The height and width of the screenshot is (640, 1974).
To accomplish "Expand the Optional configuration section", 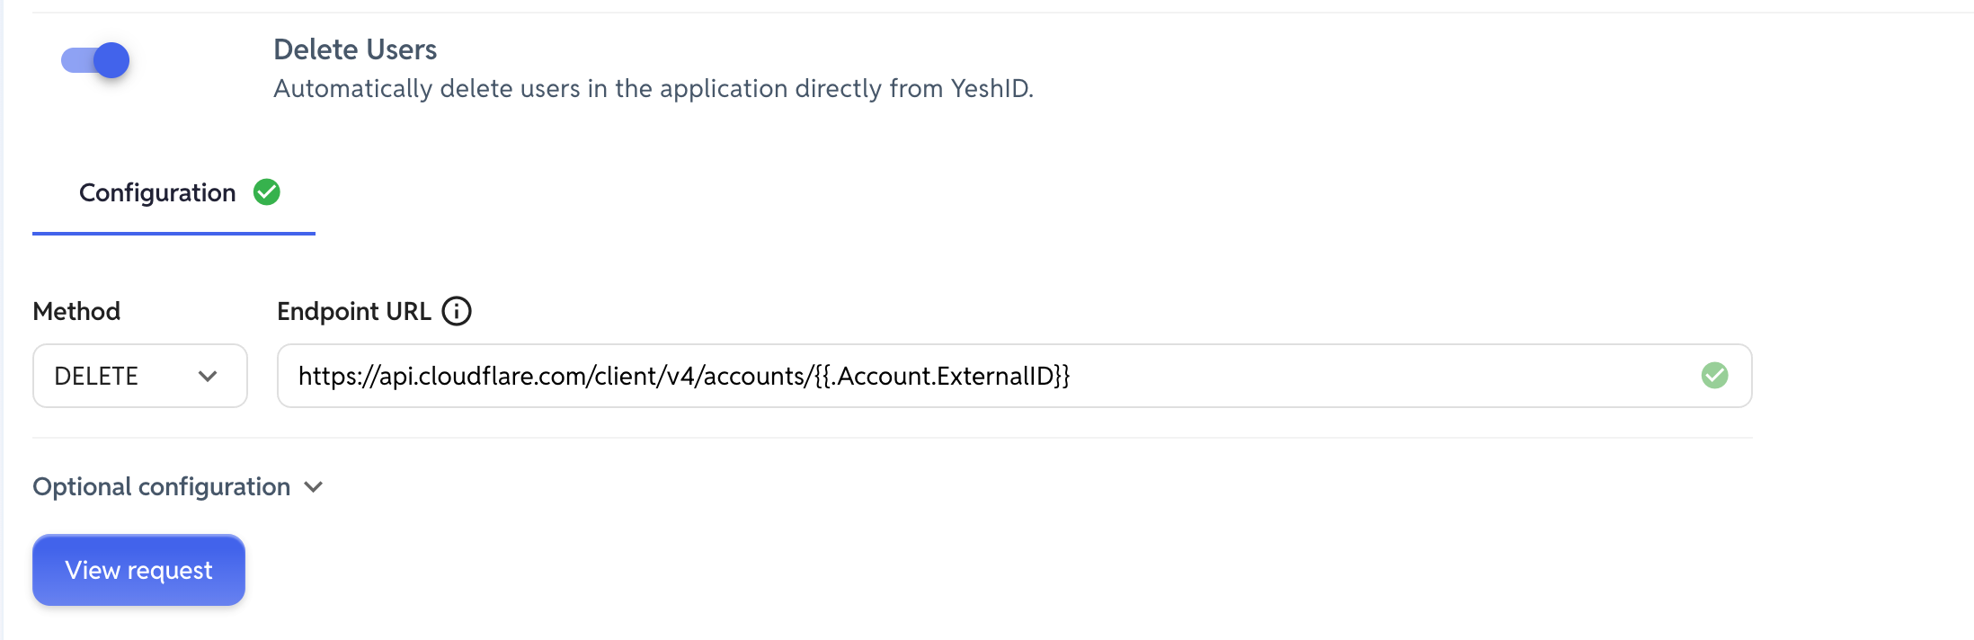I will [x=178, y=487].
